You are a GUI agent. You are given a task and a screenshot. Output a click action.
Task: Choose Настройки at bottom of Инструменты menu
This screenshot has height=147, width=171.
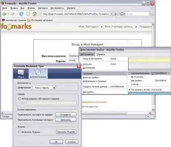point(104,92)
